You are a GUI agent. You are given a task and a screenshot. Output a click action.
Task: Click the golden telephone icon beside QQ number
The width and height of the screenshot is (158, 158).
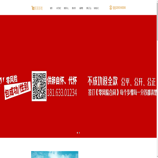pos(111,8)
